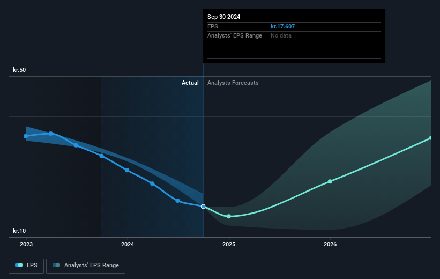Click the 2026 forecast EPS data point
The width and height of the screenshot is (440, 279).
[330, 181]
